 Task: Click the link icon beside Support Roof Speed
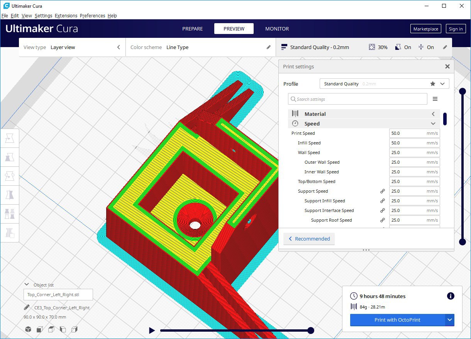(383, 220)
